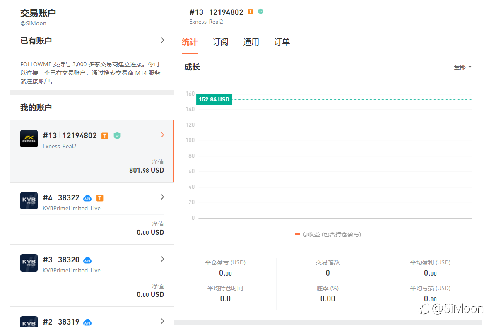Image resolution: width=489 pixels, height=327 pixels.
Task: Click KVBPrimeLimited-Live under account #3
Action: click(72, 270)
